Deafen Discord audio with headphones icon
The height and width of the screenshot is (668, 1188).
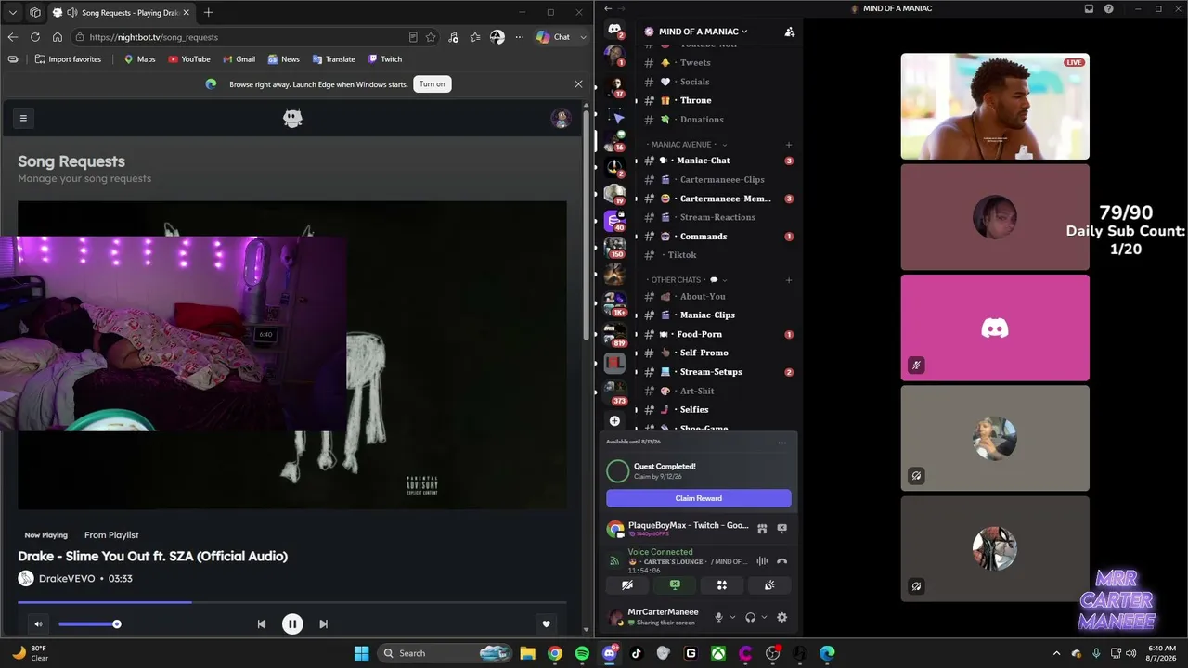[750, 617]
